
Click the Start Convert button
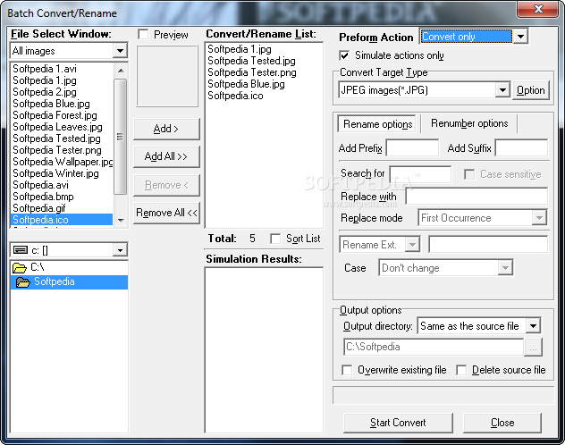pos(398,423)
